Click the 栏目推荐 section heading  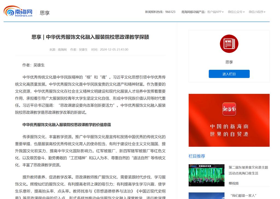(x=197, y=156)
